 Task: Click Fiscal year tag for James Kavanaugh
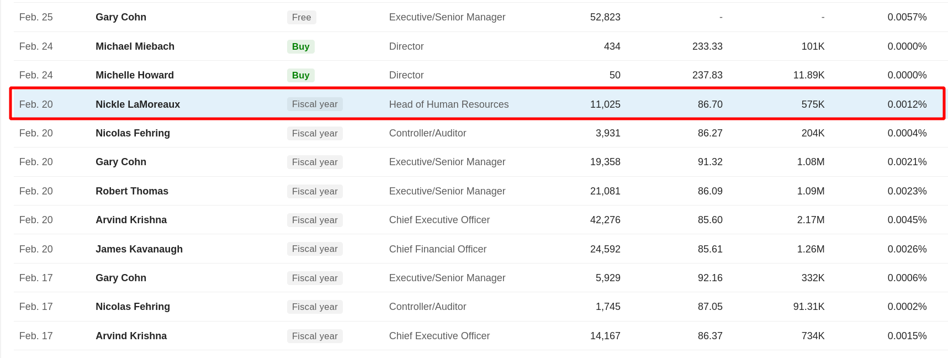click(x=315, y=249)
